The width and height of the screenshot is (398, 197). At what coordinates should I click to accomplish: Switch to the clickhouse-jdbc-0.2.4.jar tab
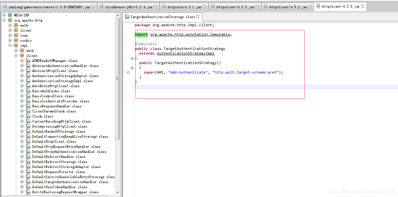click(127, 6)
